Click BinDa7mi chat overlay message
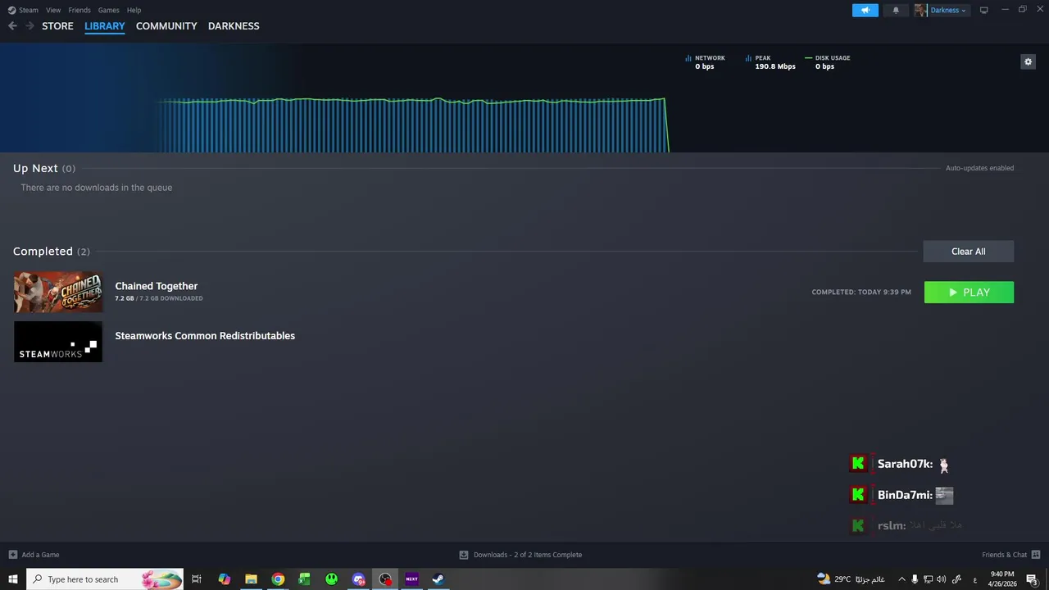 901,495
